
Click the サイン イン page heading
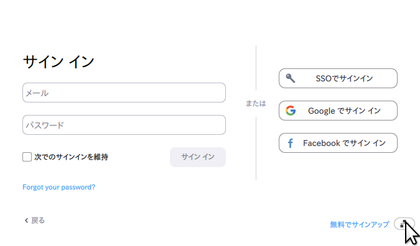(58, 61)
